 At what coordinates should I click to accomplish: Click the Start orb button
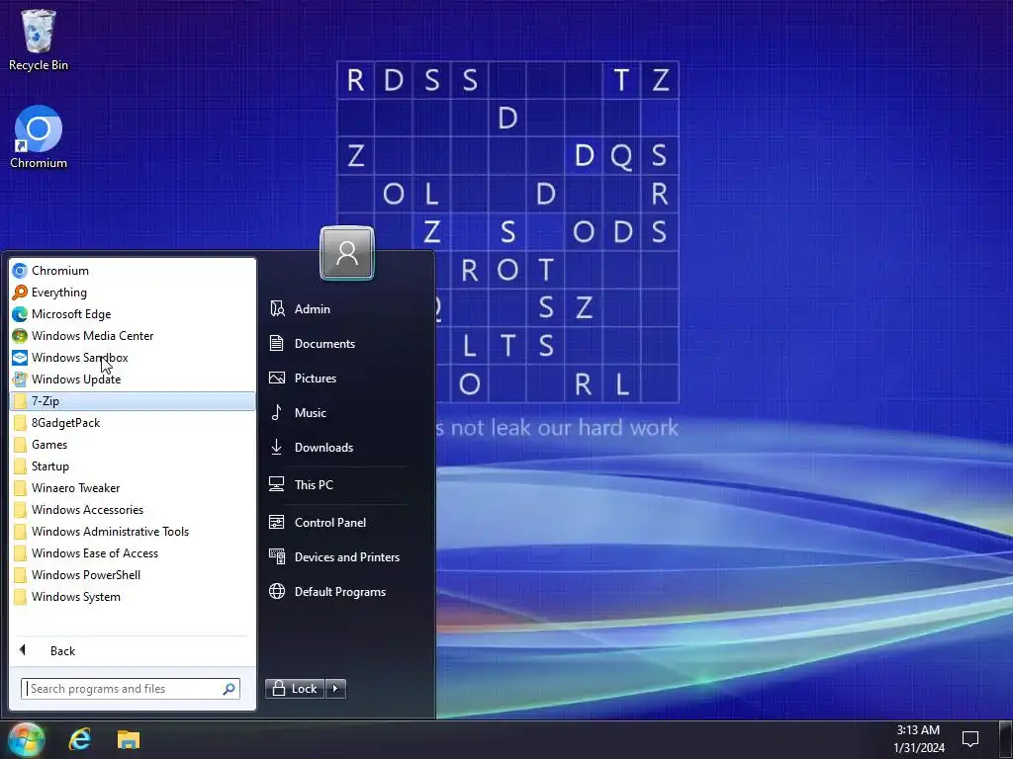pyautogui.click(x=27, y=739)
